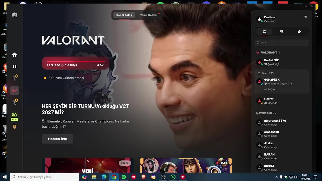The width and height of the screenshot is (322, 181).
Task: Open File Explorer from the taskbar
Action: [x=94, y=177]
